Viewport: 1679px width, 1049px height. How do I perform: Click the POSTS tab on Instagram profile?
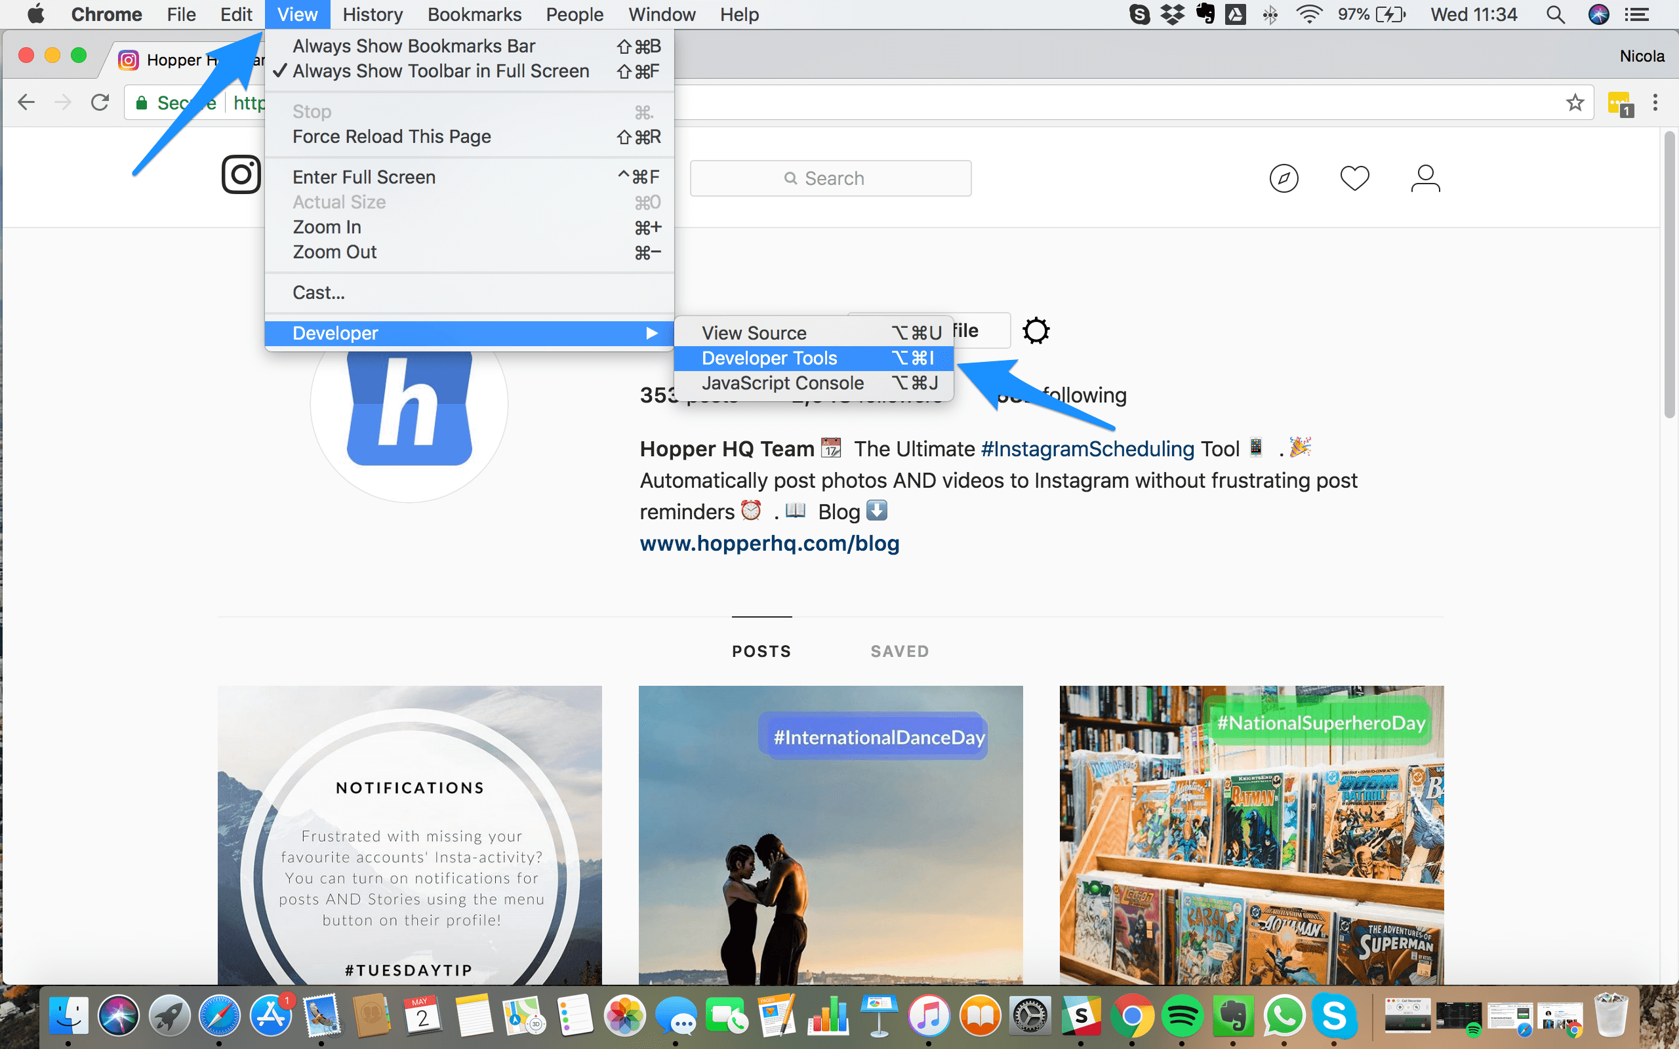pyautogui.click(x=761, y=652)
